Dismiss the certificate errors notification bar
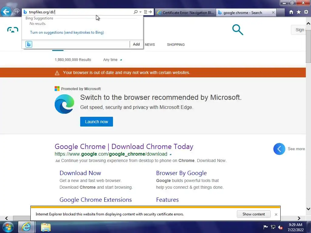Screen dimensions: 311x233 pyautogui.click(x=276, y=214)
